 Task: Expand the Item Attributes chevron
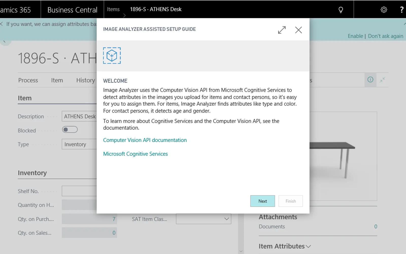coord(308,246)
